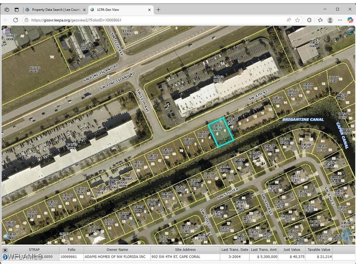Toggle favorite star for this page
Screen dimensions: 356x267
click(x=298, y=20)
